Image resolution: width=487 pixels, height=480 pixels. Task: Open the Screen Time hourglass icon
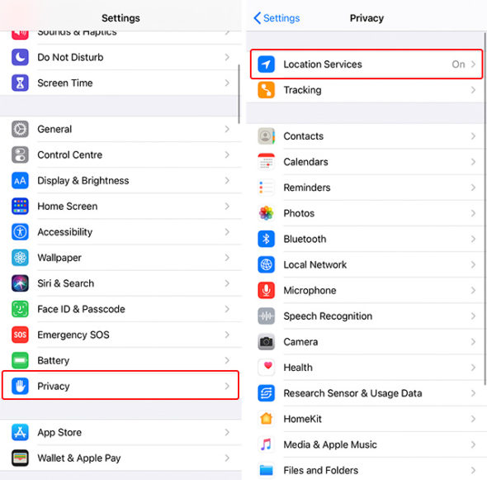tap(20, 83)
